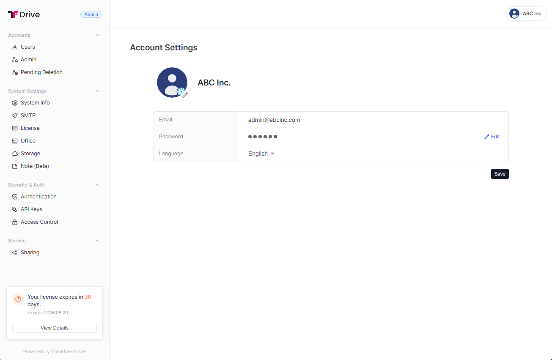This screenshot has width=552, height=360.
Task: Click the large ABC Inc. profile avatar
Action: click(x=172, y=82)
